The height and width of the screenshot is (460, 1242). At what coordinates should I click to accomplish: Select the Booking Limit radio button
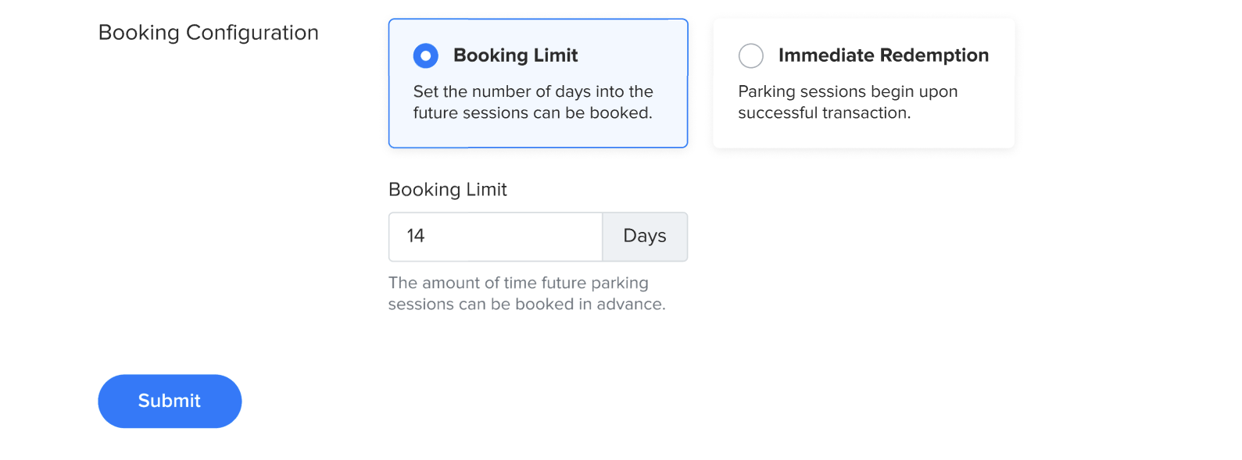click(426, 55)
